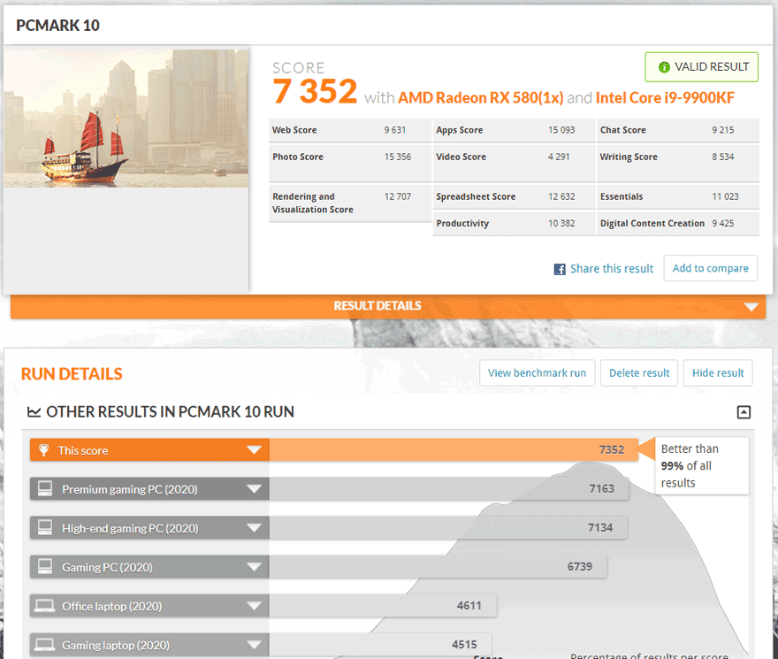This screenshot has width=778, height=659.
Task: Click the Chat Score value 9 215
Action: (x=723, y=130)
